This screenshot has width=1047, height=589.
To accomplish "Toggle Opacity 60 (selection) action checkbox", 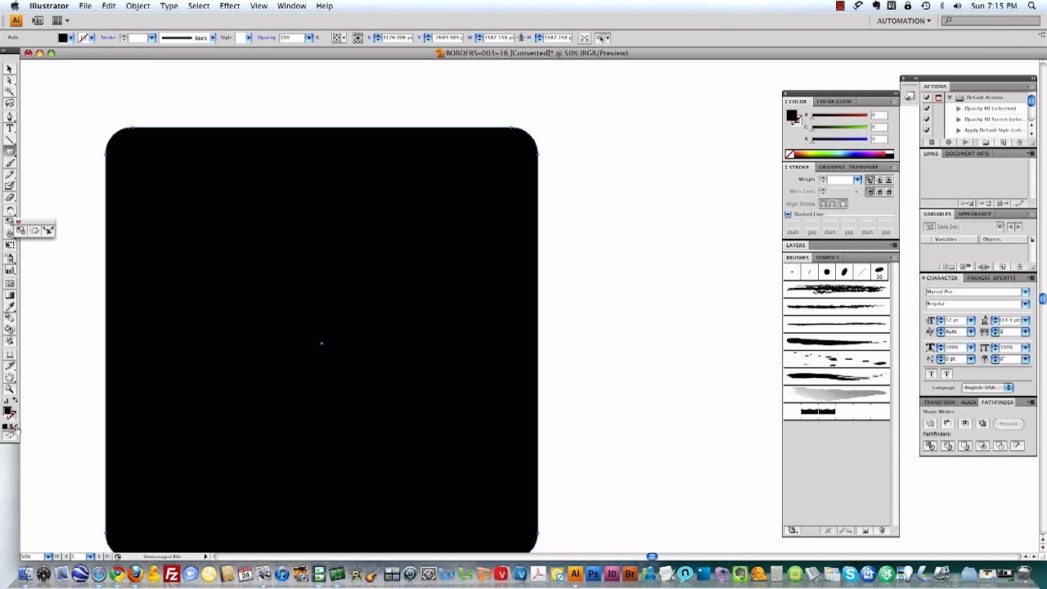I will [x=927, y=108].
